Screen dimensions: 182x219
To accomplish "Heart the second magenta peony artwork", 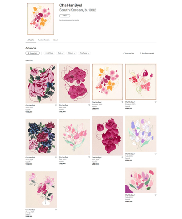I will tap(89, 105).
